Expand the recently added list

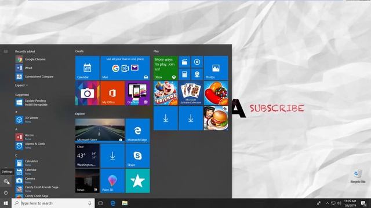point(21,86)
